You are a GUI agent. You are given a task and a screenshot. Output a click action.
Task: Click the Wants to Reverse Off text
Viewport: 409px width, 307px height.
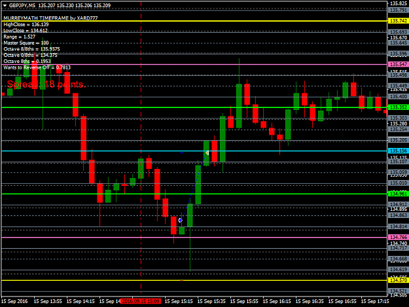pyautogui.click(x=37, y=67)
